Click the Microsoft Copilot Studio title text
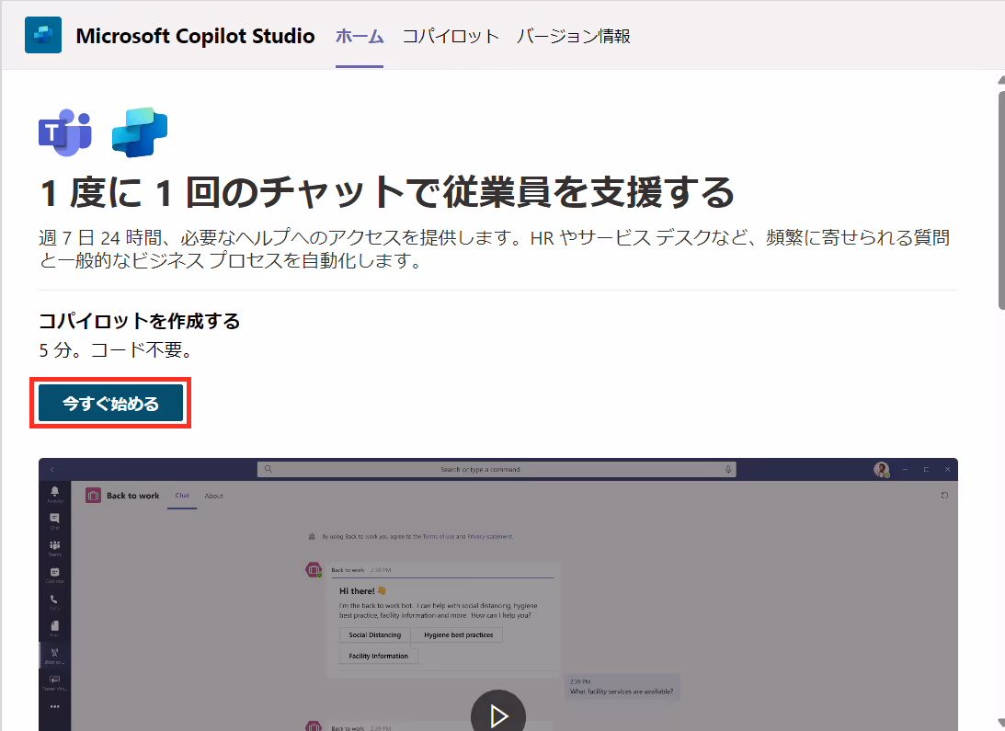1005x731 pixels. [196, 36]
